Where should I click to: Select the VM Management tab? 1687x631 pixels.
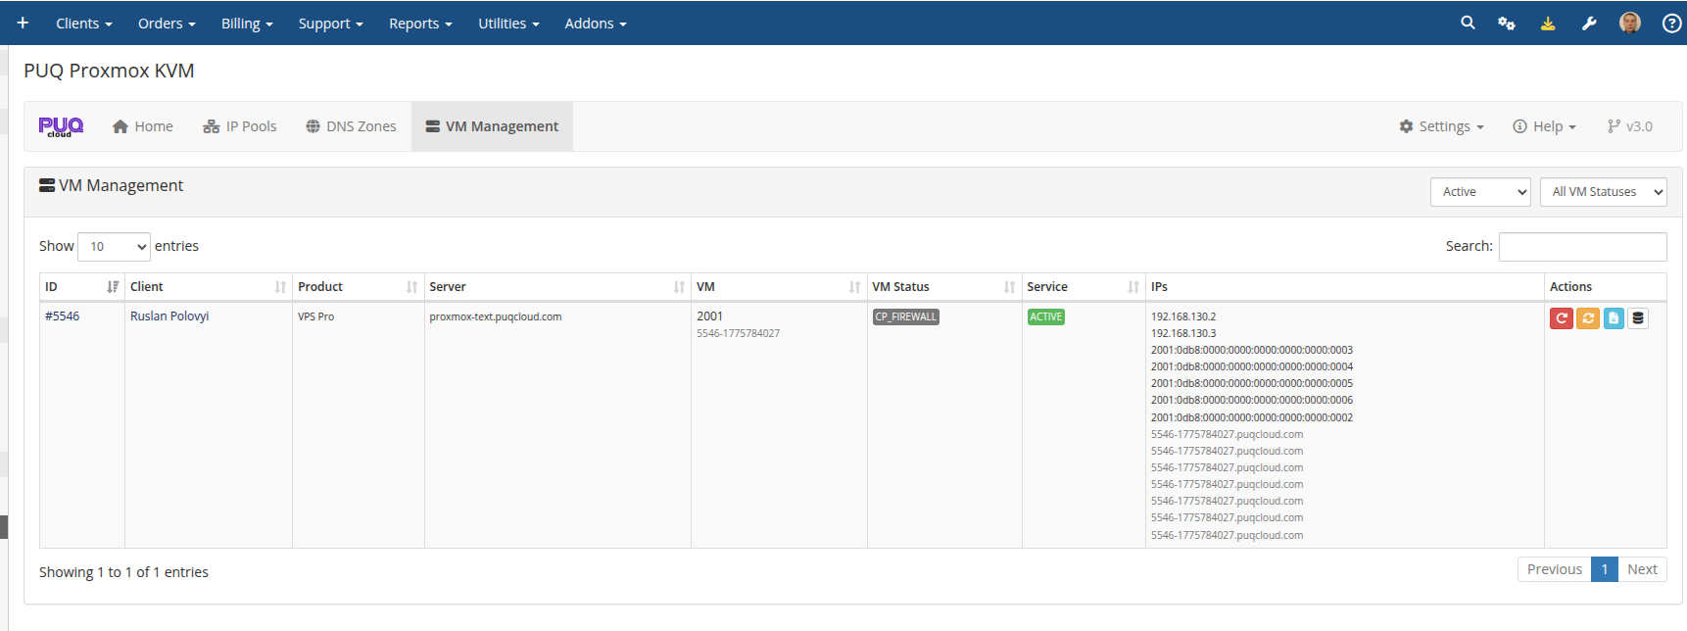(492, 126)
